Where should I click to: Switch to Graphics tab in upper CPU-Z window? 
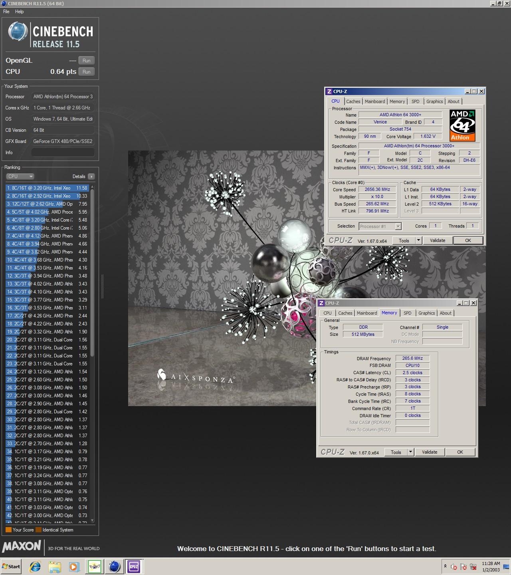pyautogui.click(x=435, y=101)
